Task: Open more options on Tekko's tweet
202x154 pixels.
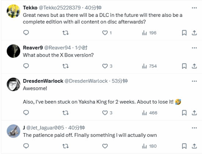Action: pyautogui.click(x=194, y=8)
